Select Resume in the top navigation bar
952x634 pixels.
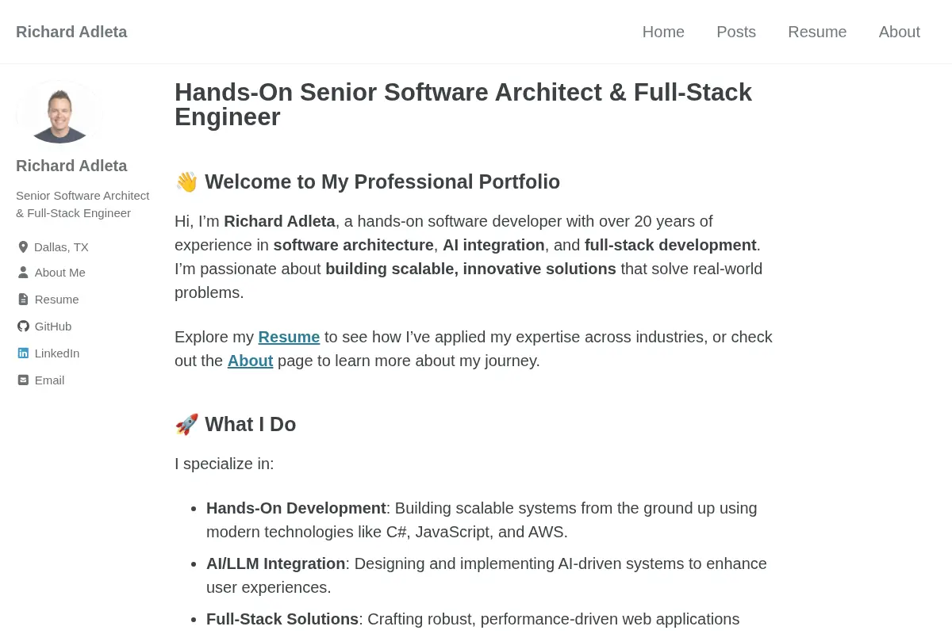tap(817, 32)
